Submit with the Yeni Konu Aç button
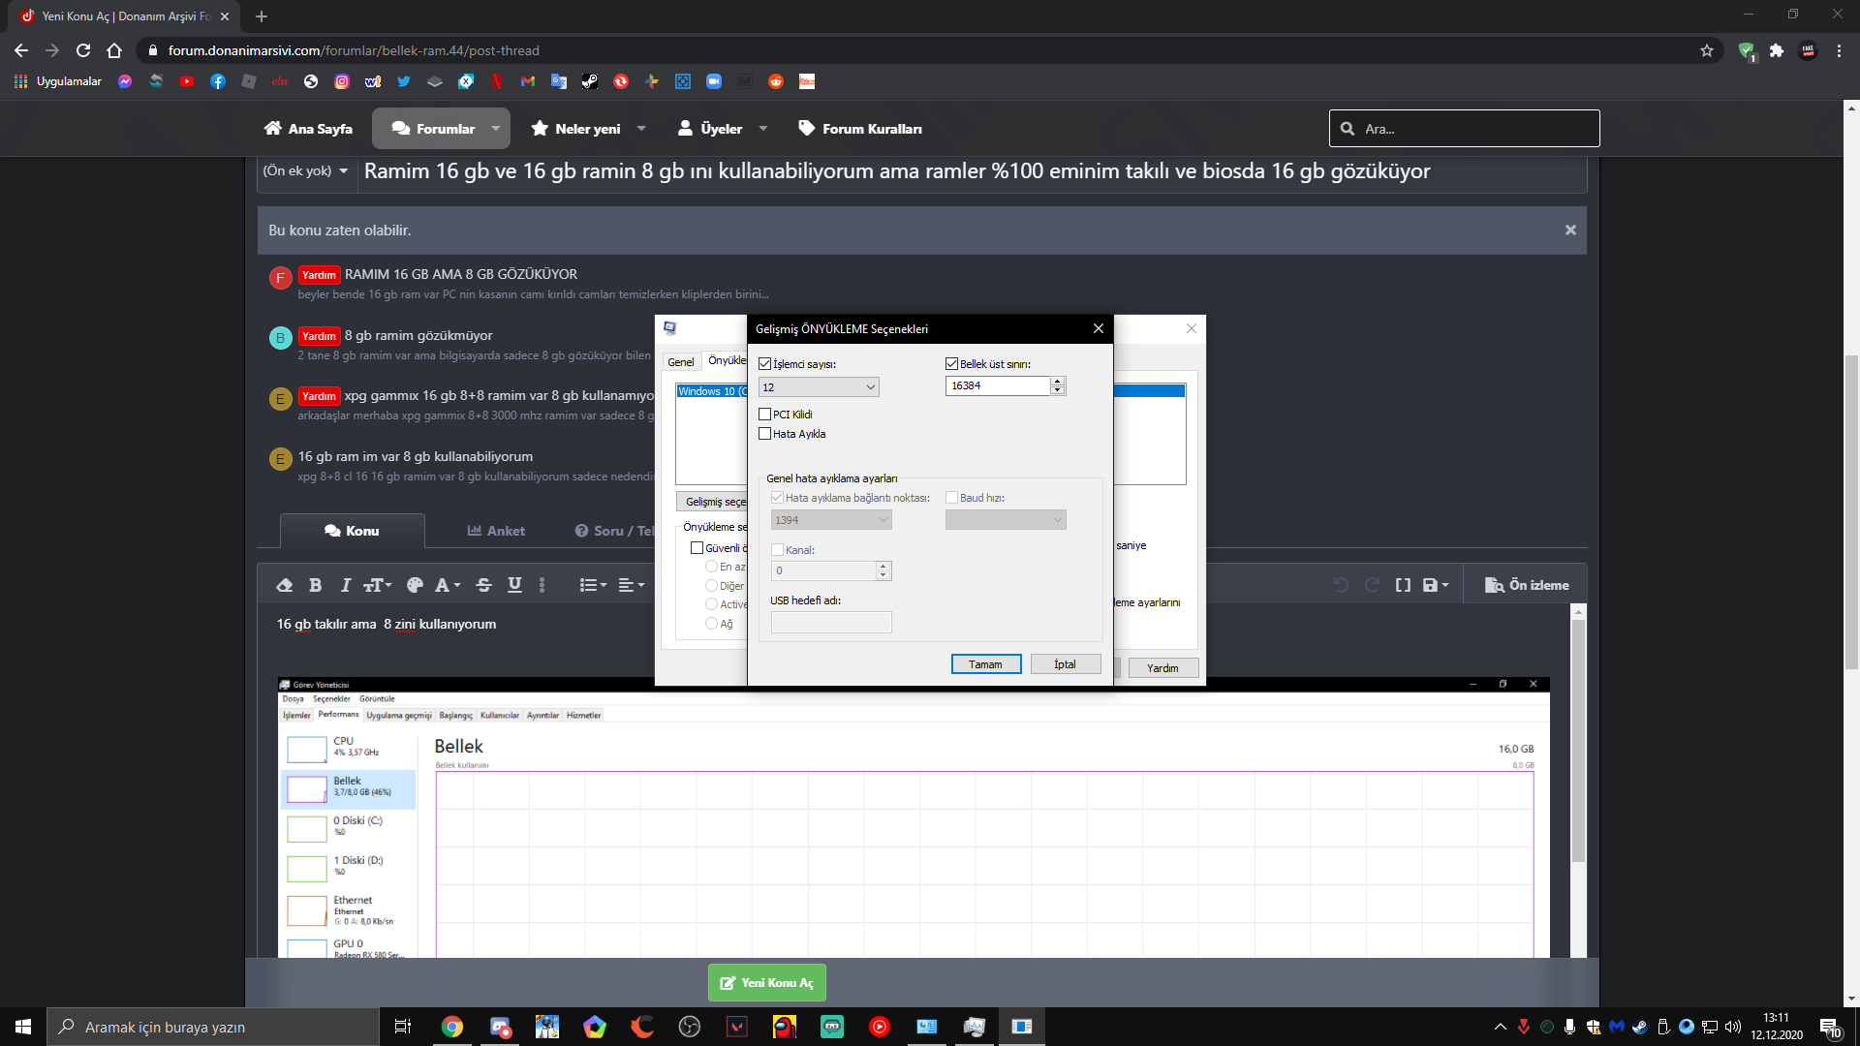 767,982
